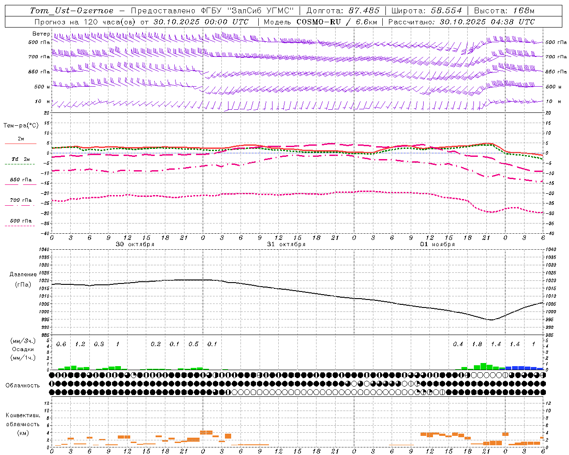Click the 700 гПа wind level label on left
This screenshot has width=569, height=455.
pyautogui.click(x=40, y=57)
